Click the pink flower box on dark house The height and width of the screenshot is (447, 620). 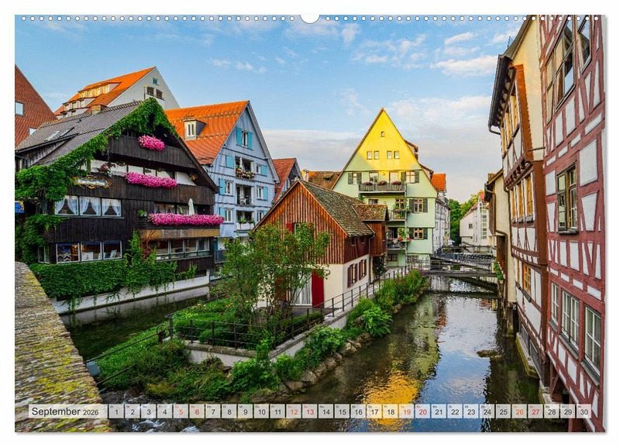click(x=151, y=180)
